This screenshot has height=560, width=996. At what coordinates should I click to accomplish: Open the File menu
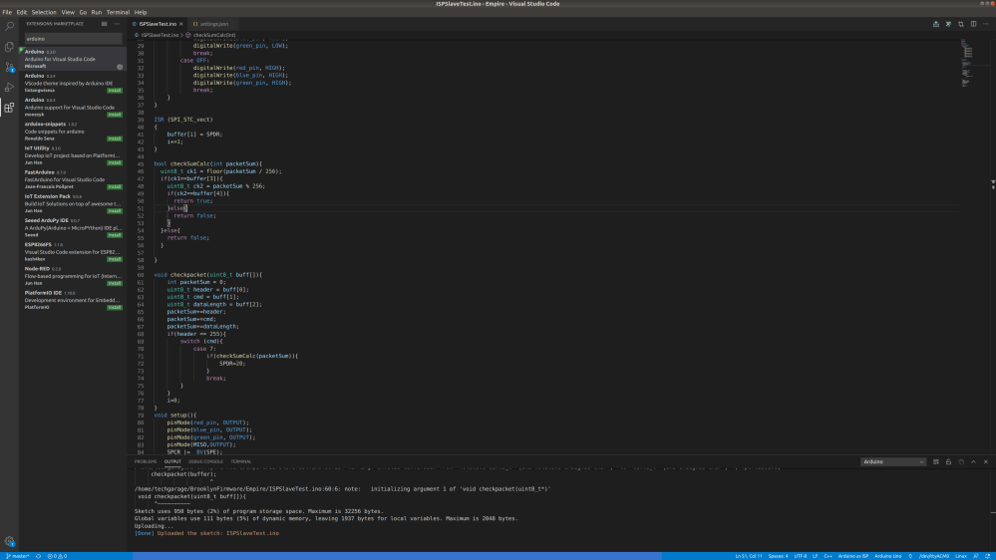tap(7, 12)
